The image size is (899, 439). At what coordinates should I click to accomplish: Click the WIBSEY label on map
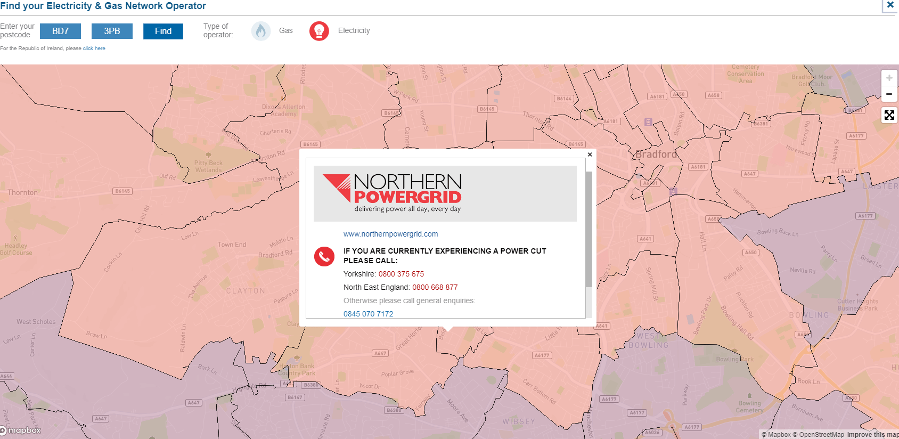tap(518, 421)
